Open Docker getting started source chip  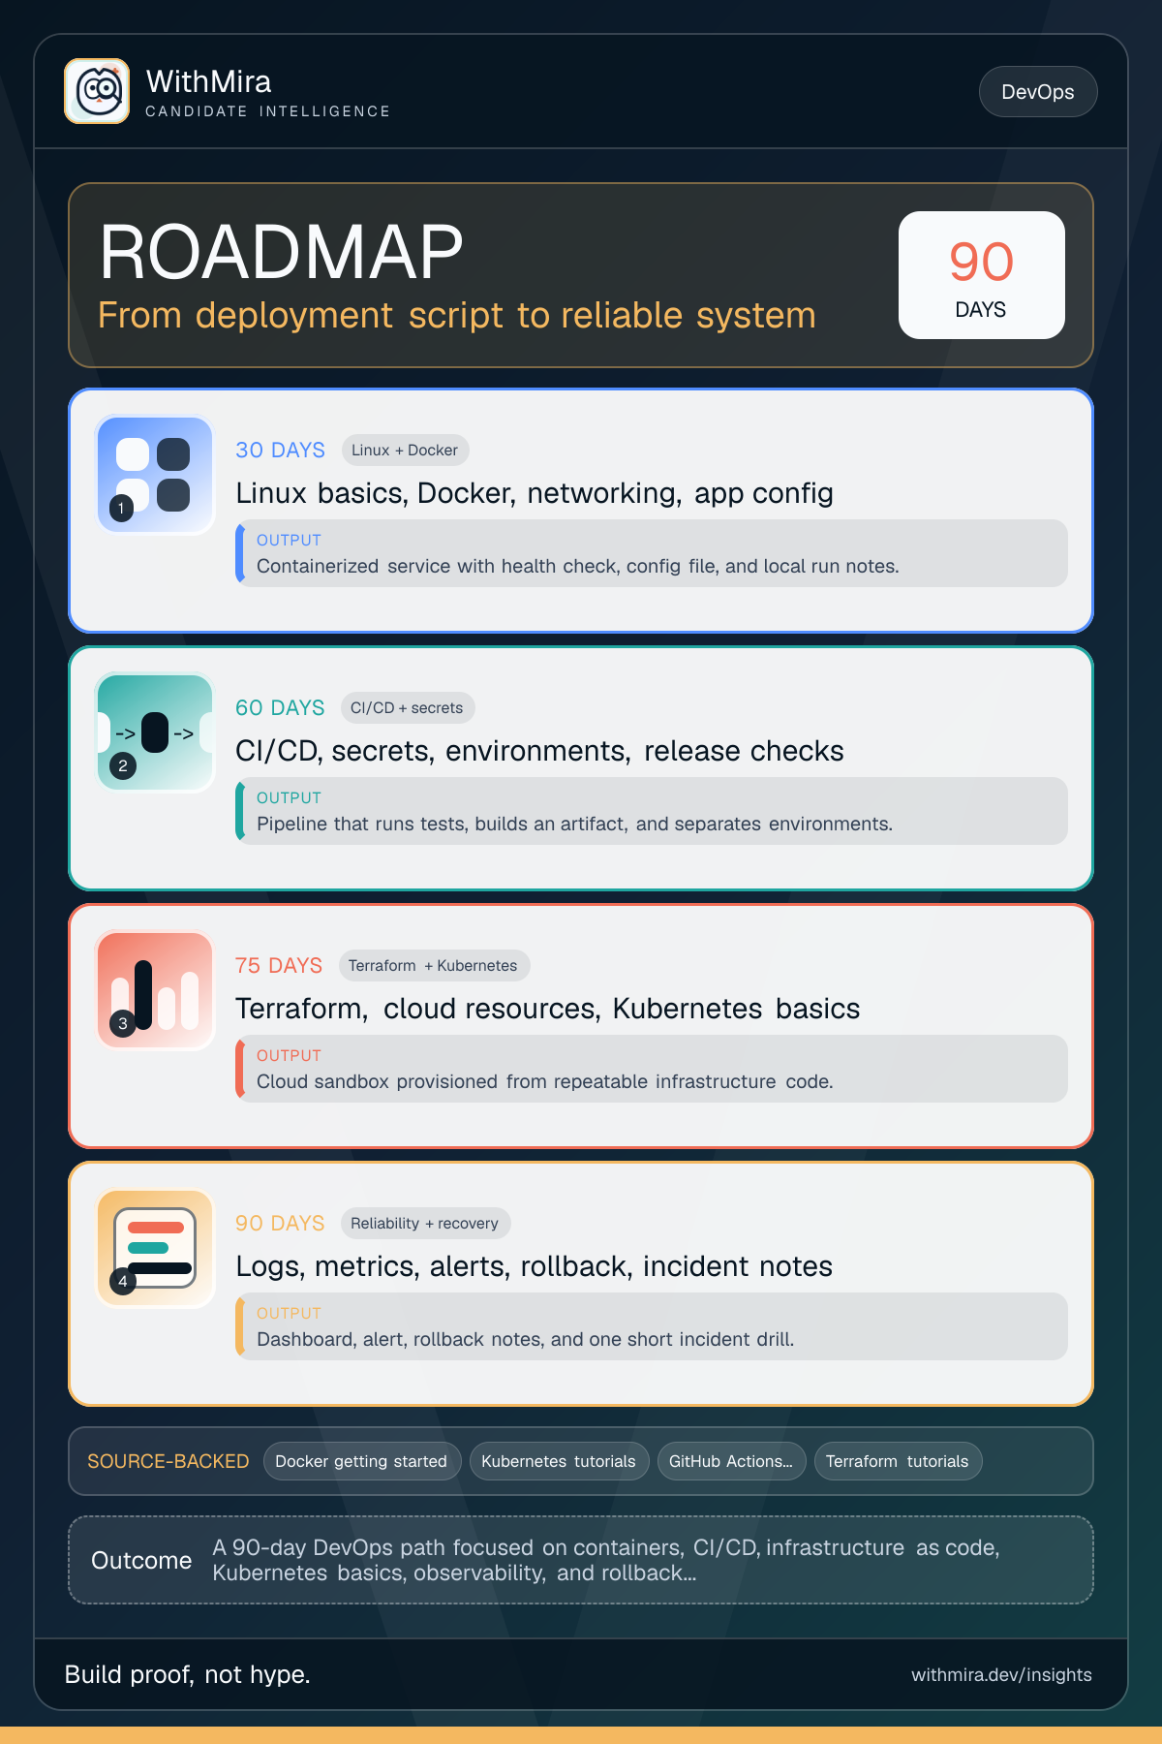[362, 1461]
